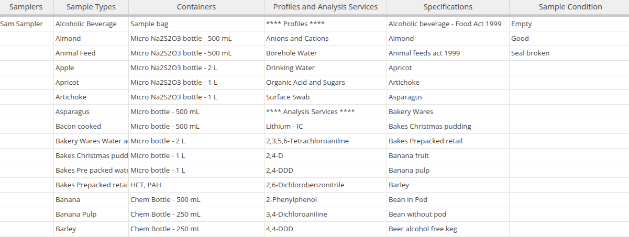629x237 pixels.
Task: Select Bacon cooked sample type
Action: pyautogui.click(x=78, y=127)
